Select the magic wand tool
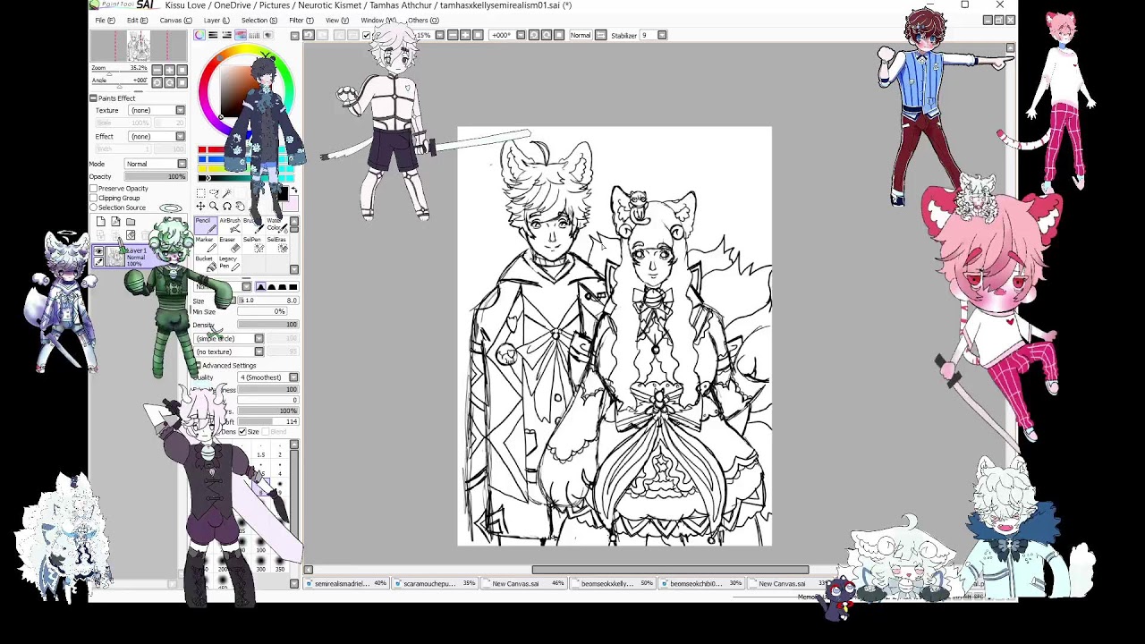1145x644 pixels. (x=227, y=193)
